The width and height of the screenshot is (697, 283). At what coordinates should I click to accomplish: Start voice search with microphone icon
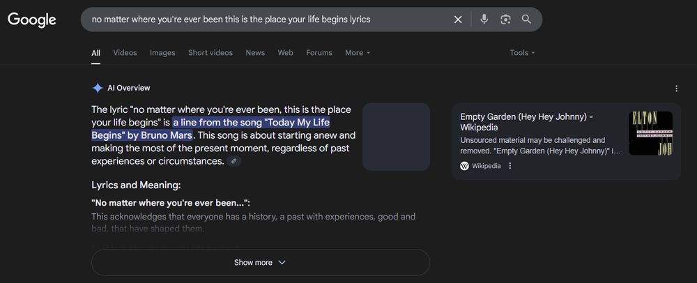[x=484, y=19]
